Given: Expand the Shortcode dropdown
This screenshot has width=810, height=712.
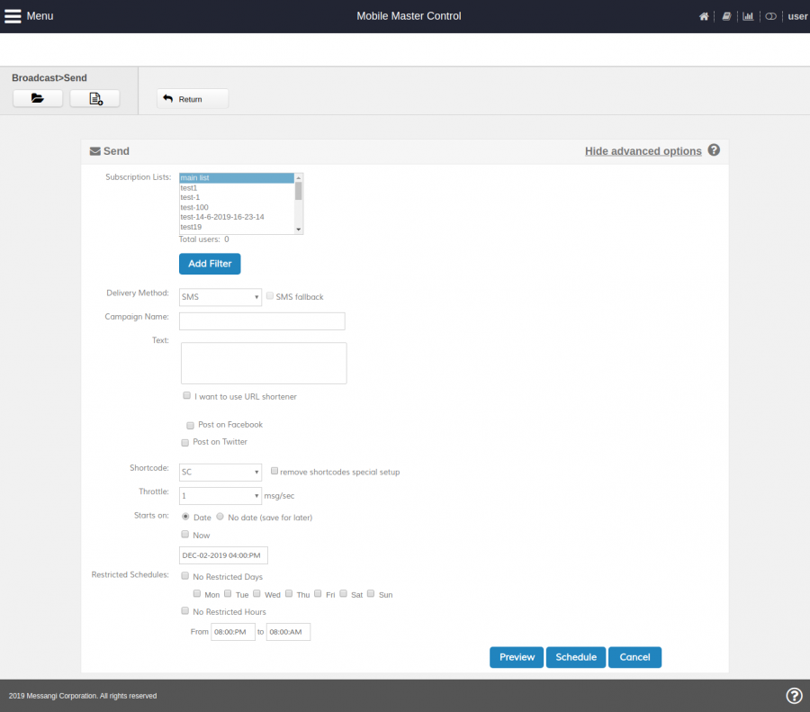Looking at the screenshot, I should (x=220, y=472).
